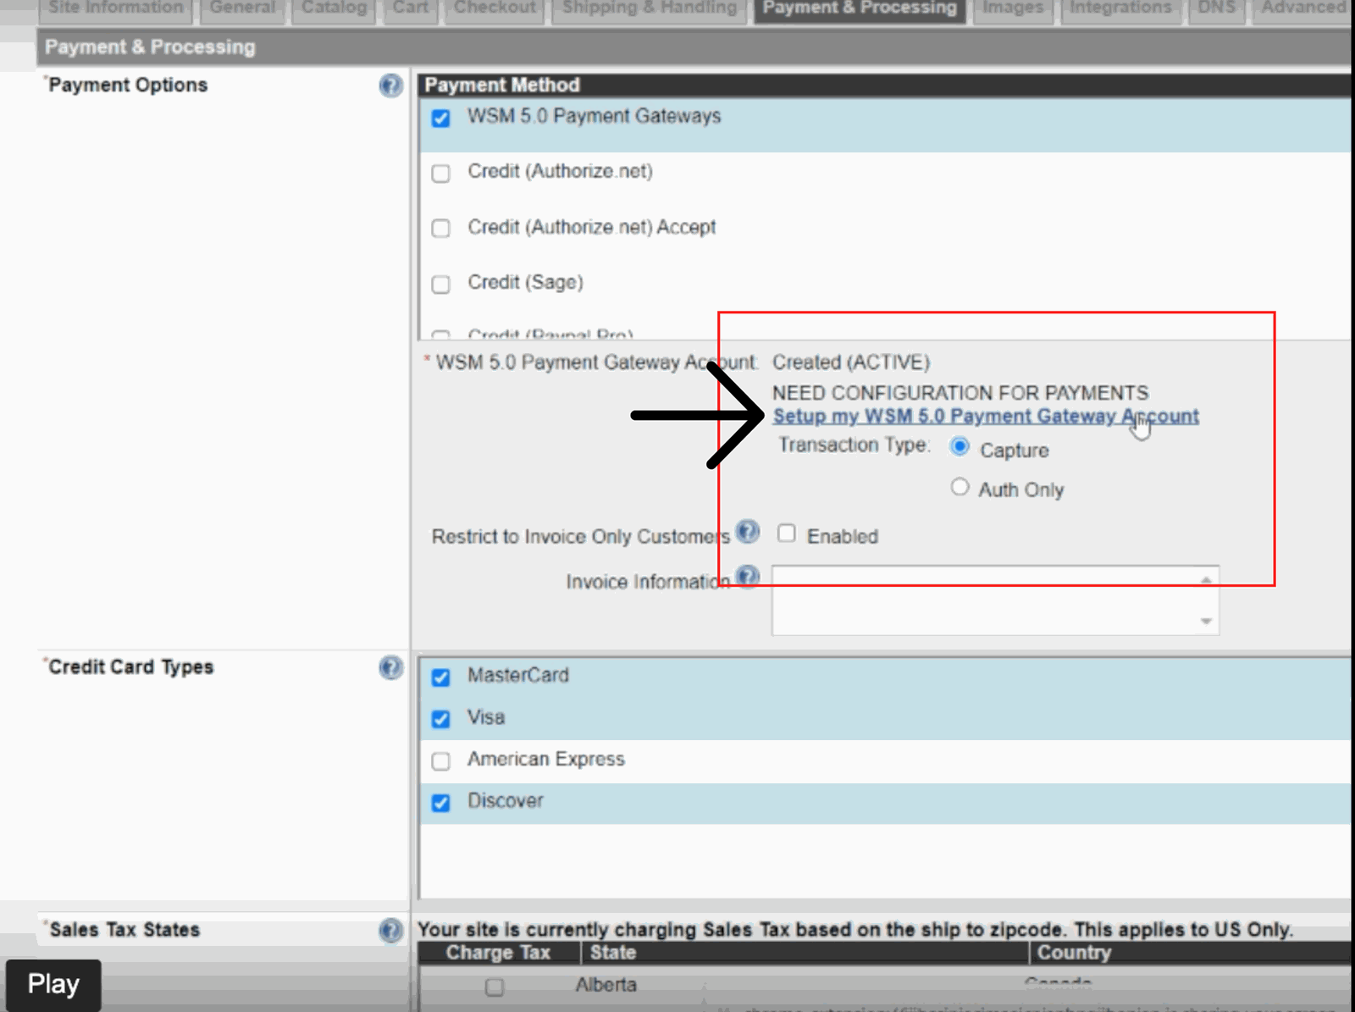The width and height of the screenshot is (1355, 1012).
Task: Open help icon for Sales Tax States
Action: 390,931
